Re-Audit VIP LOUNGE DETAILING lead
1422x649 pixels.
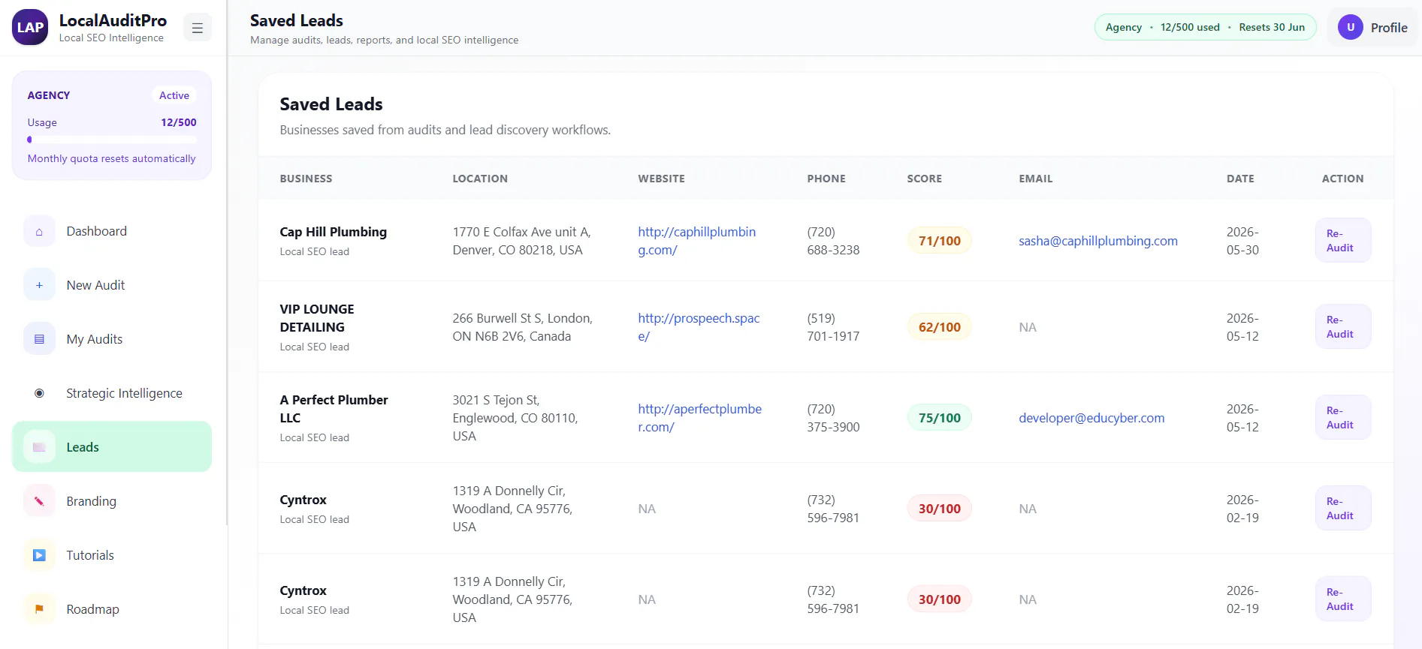(x=1342, y=326)
